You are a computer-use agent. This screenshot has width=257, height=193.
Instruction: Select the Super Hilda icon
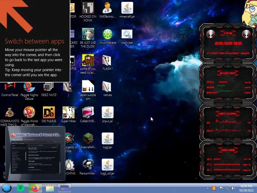click(68, 112)
